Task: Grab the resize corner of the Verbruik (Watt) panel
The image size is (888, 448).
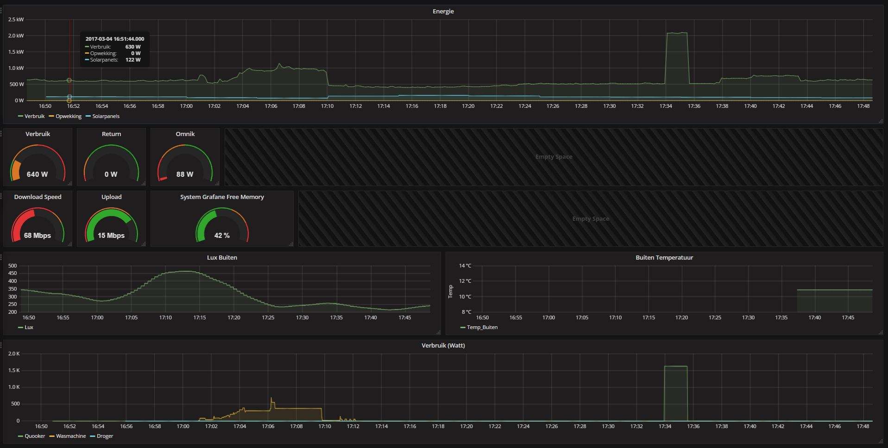Action: pyautogui.click(x=881, y=441)
